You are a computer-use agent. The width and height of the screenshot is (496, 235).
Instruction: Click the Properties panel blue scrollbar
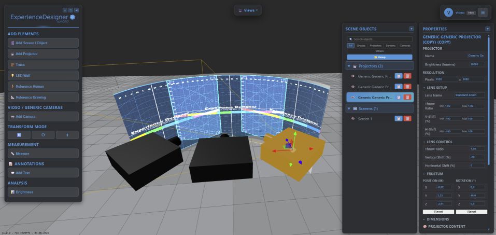coord(489,101)
